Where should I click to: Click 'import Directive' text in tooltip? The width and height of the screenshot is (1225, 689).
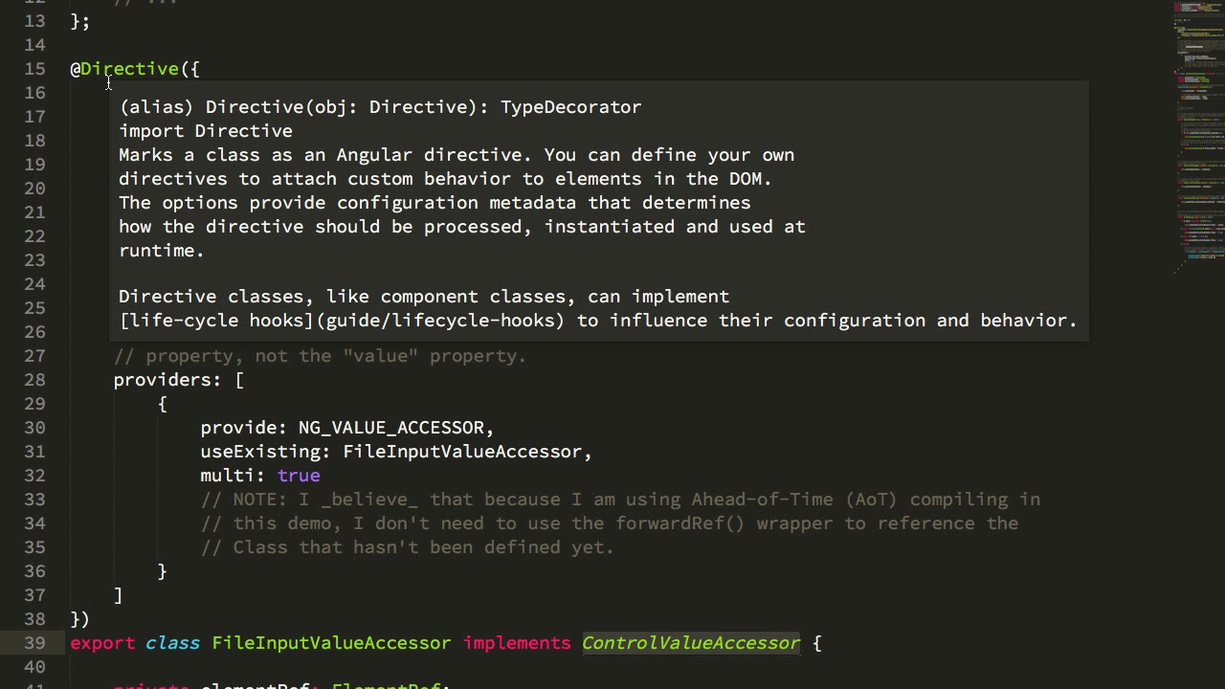[206, 131]
